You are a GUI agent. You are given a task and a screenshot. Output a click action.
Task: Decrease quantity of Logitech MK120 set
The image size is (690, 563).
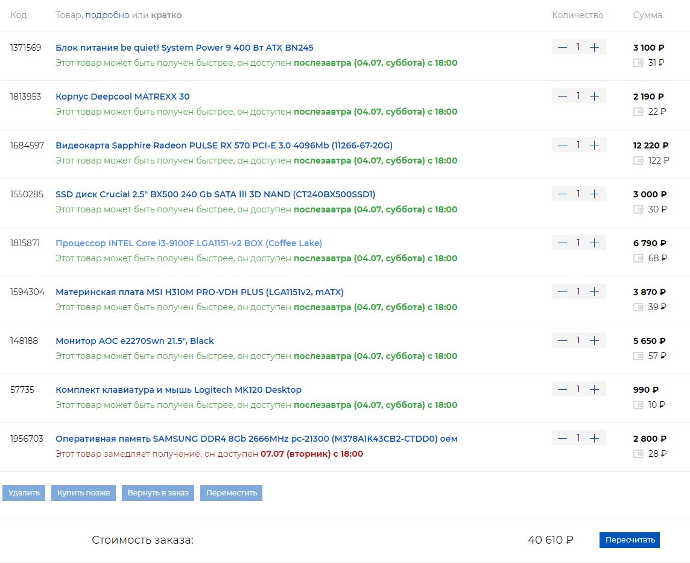point(562,389)
